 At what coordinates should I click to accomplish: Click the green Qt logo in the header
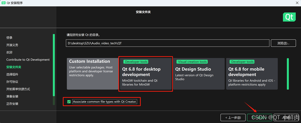(x=289, y=17)
